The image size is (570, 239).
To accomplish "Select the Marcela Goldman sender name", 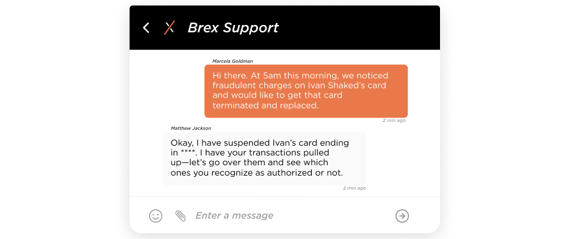I will tap(233, 61).
